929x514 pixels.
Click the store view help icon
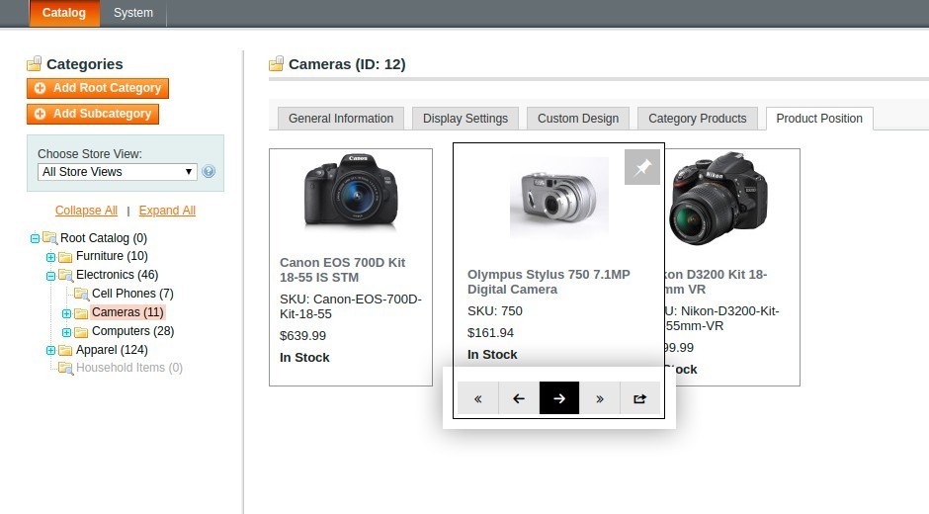click(209, 171)
